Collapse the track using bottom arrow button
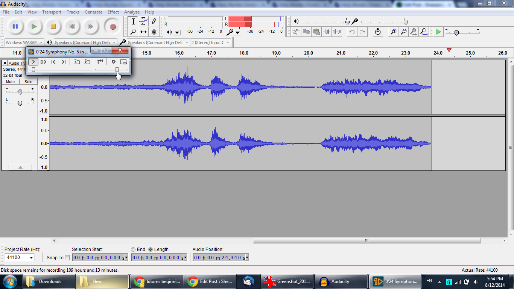Screen dimensions: 514x289 20,167
